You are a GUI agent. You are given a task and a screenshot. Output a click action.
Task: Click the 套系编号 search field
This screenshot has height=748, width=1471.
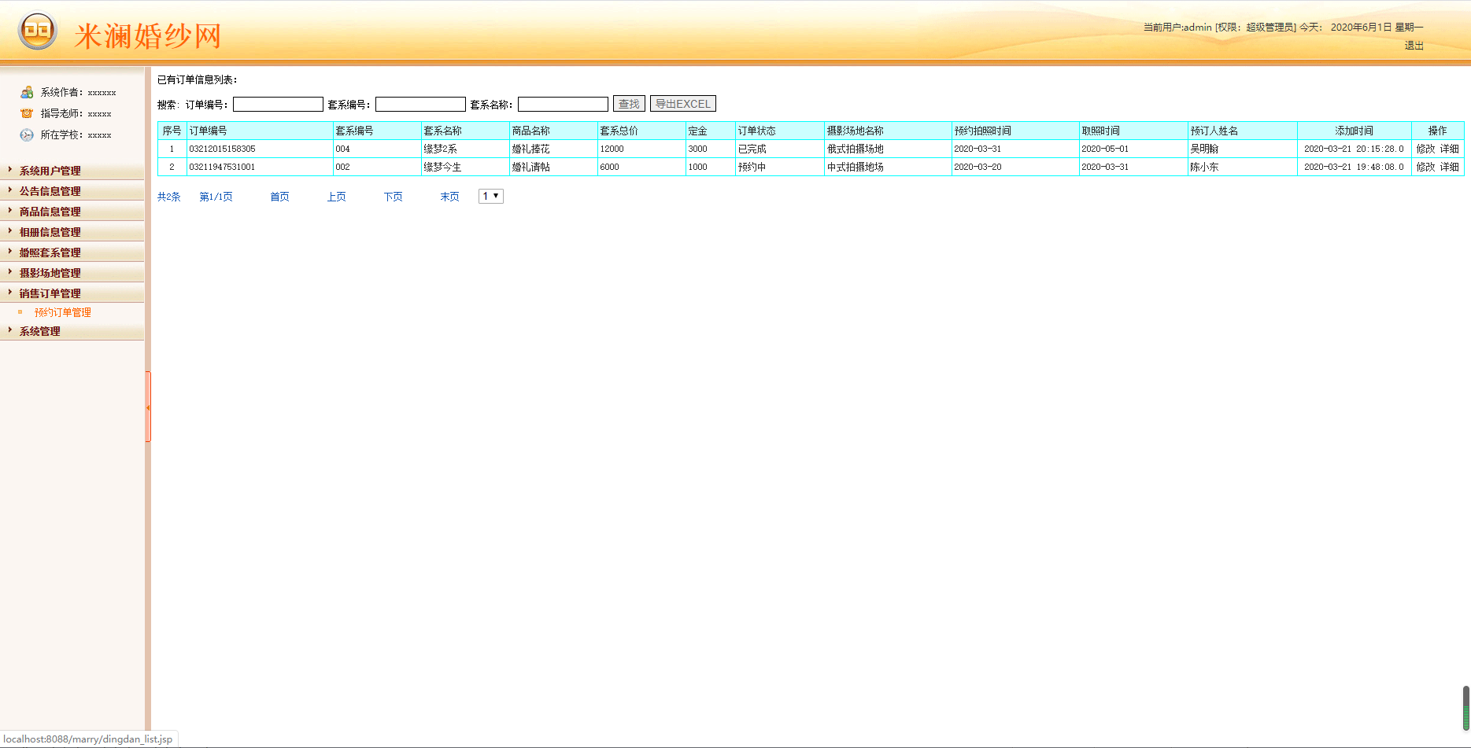(x=420, y=104)
